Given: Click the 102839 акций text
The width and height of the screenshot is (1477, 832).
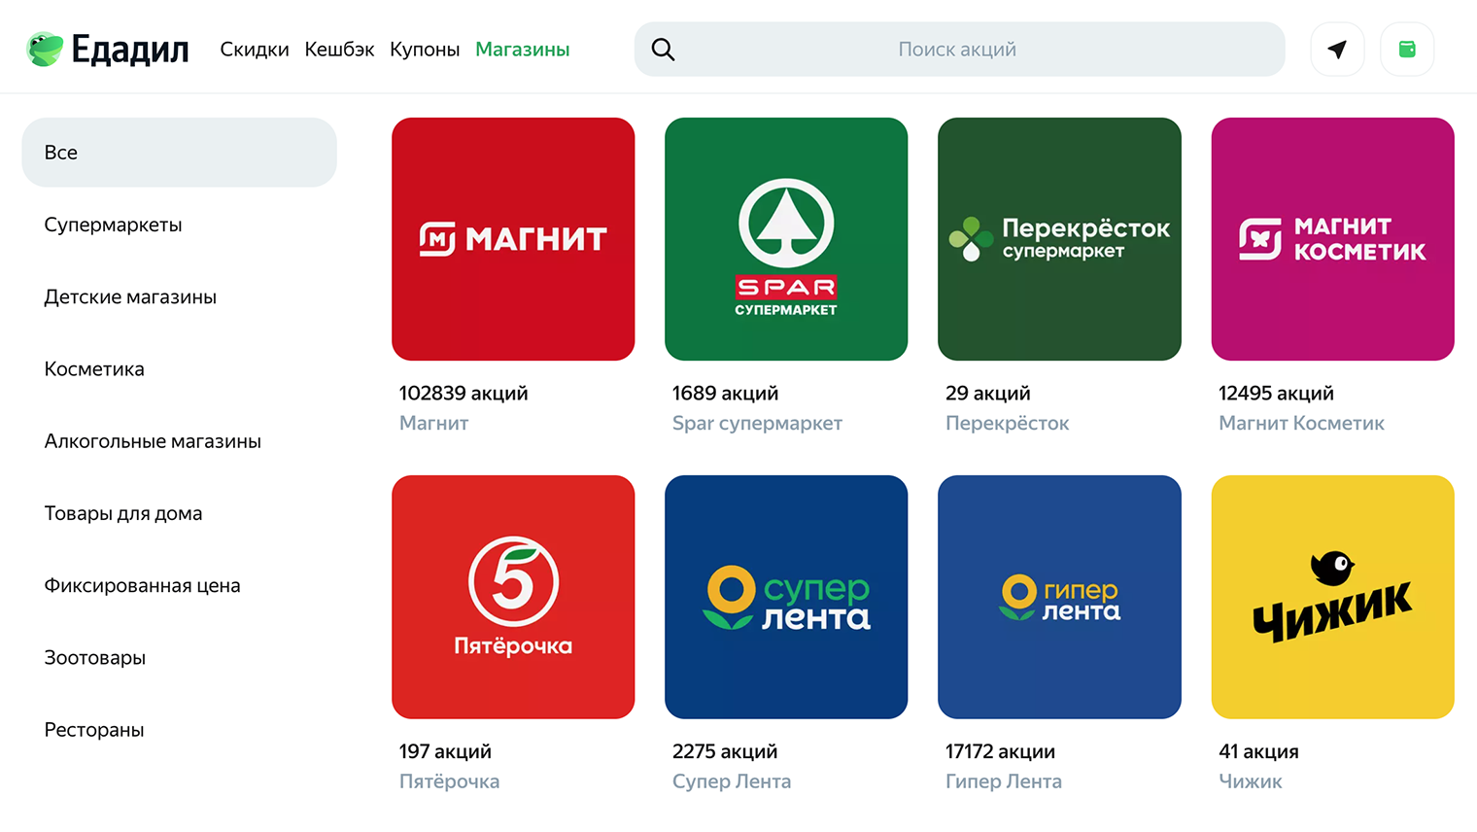Looking at the screenshot, I should click(x=464, y=393).
